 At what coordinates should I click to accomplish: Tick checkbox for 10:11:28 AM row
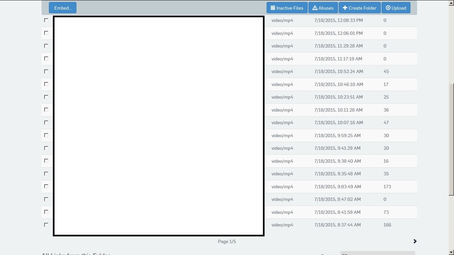click(x=46, y=110)
